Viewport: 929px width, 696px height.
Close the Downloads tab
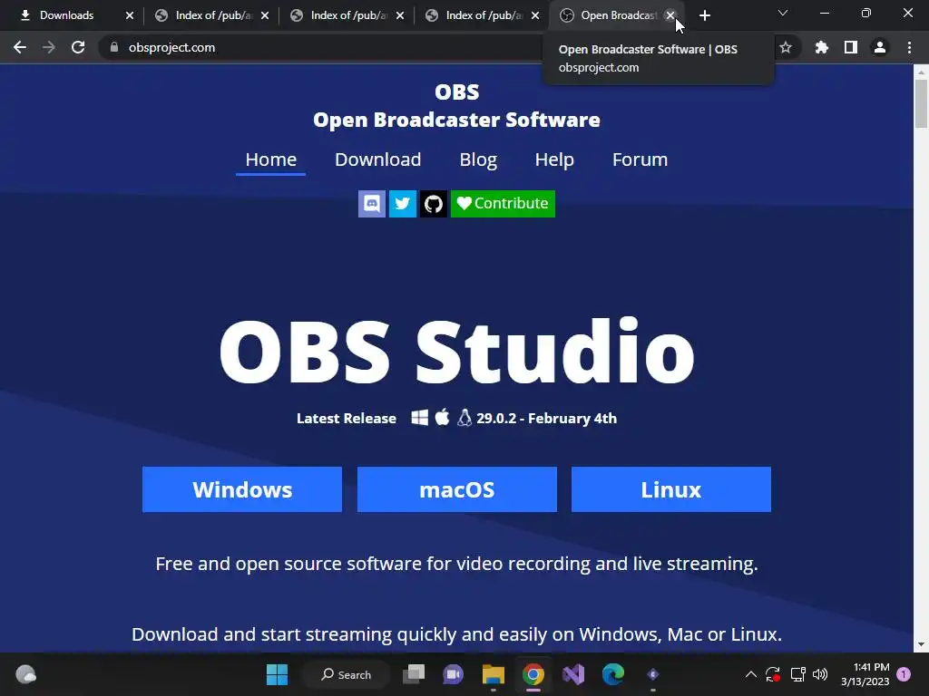coord(130,15)
